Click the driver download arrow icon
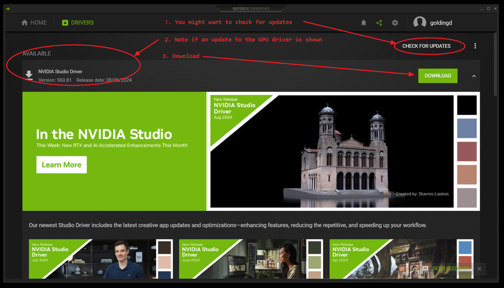The width and height of the screenshot is (504, 288). coord(29,75)
